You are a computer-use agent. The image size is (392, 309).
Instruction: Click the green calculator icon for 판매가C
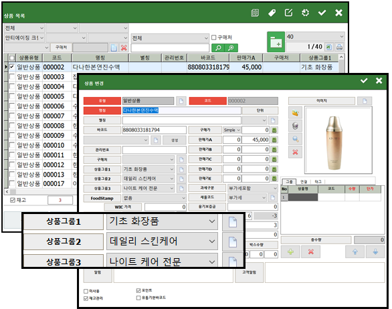274,159
